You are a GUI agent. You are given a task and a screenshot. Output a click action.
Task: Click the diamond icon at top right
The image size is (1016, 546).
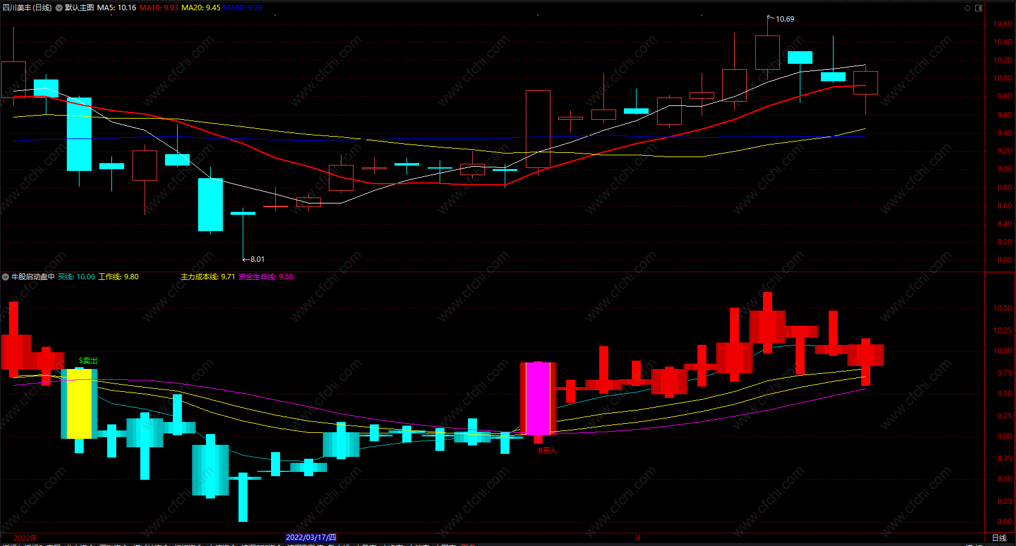[x=968, y=8]
